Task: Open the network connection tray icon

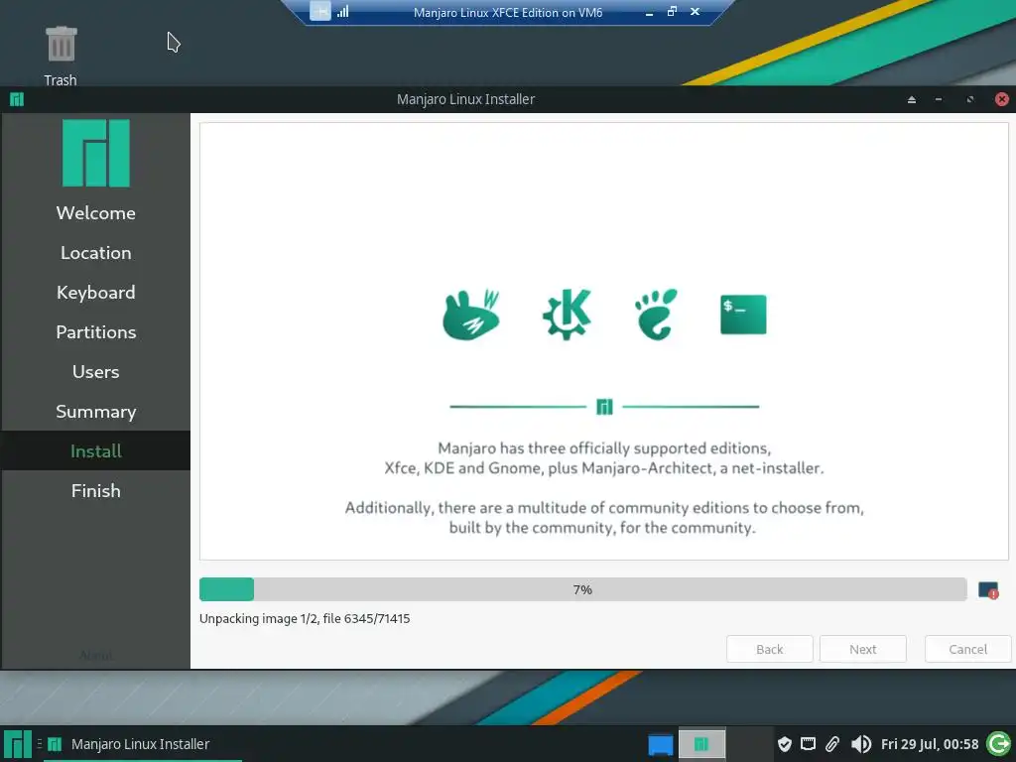Action: [808, 744]
